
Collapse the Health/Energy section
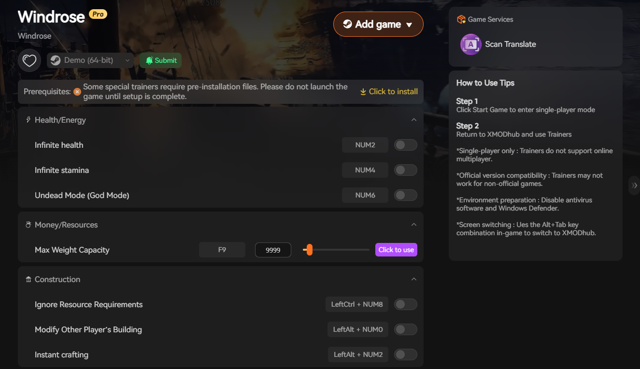click(x=413, y=120)
